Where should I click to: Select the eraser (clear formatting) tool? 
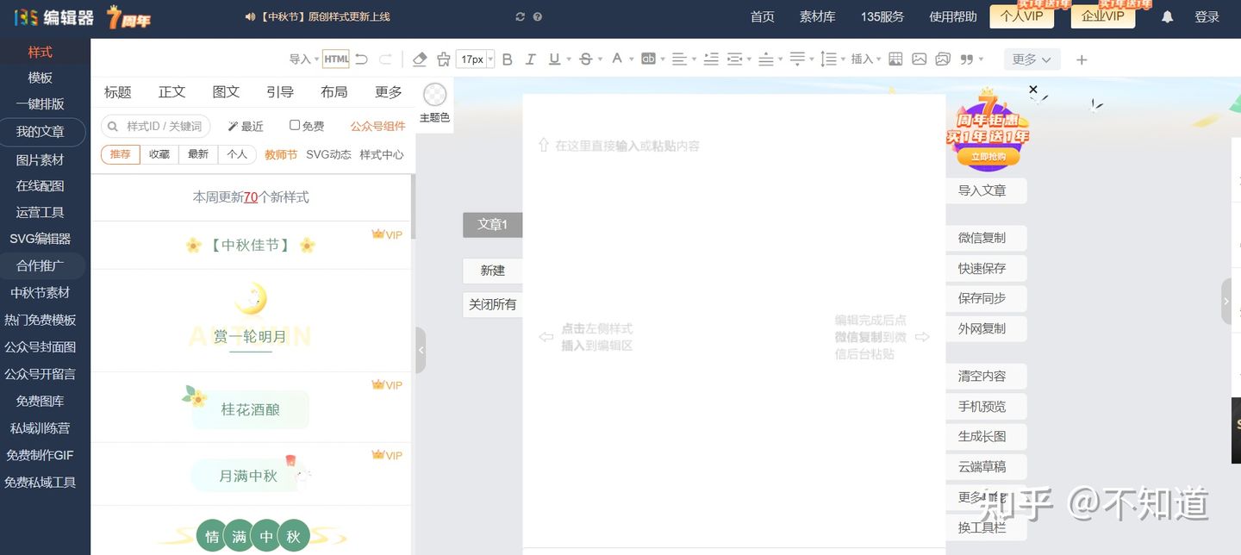[x=420, y=59]
